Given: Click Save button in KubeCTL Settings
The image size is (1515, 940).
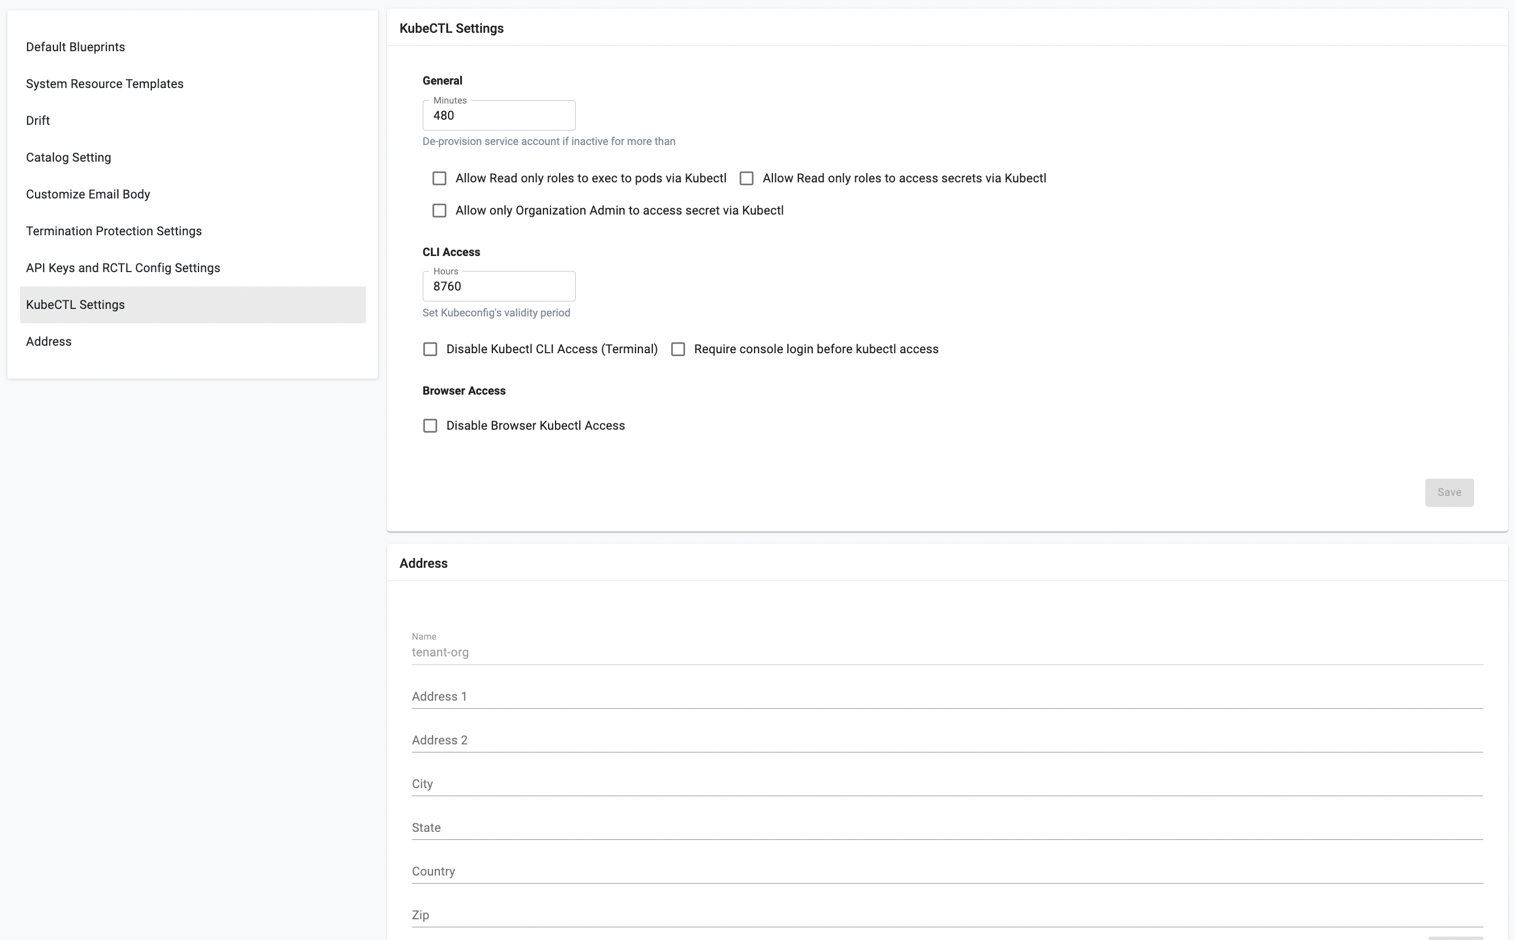Looking at the screenshot, I should click(x=1448, y=492).
